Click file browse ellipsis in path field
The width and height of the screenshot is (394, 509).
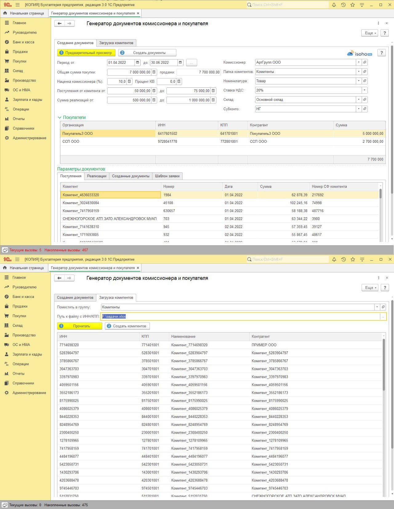point(383,316)
